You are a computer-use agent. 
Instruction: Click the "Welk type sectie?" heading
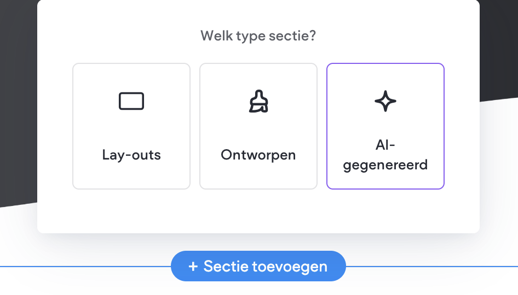(x=258, y=36)
